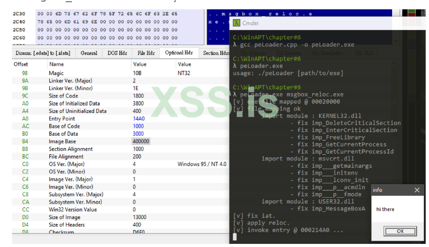Click the hex bytes on row 2C40
This screenshot has height=247, width=429.
108,22
